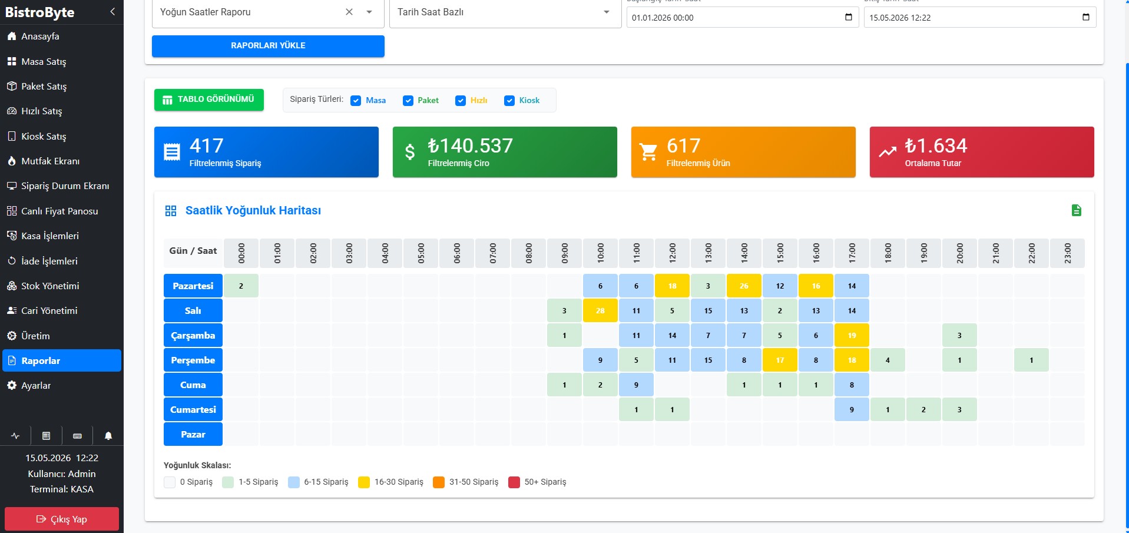
Task: Open the on-screen keyboard icon in sidebar
Action: pos(77,436)
